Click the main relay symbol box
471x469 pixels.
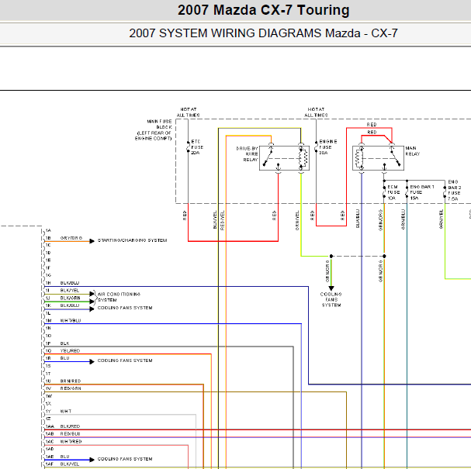pos(378,158)
